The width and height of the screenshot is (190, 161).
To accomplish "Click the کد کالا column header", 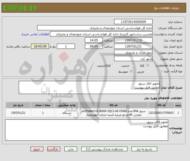I will pos(161,105).
